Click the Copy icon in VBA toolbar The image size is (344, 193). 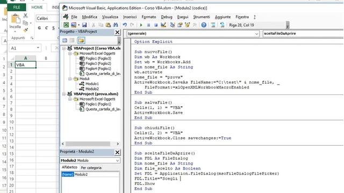101,25
